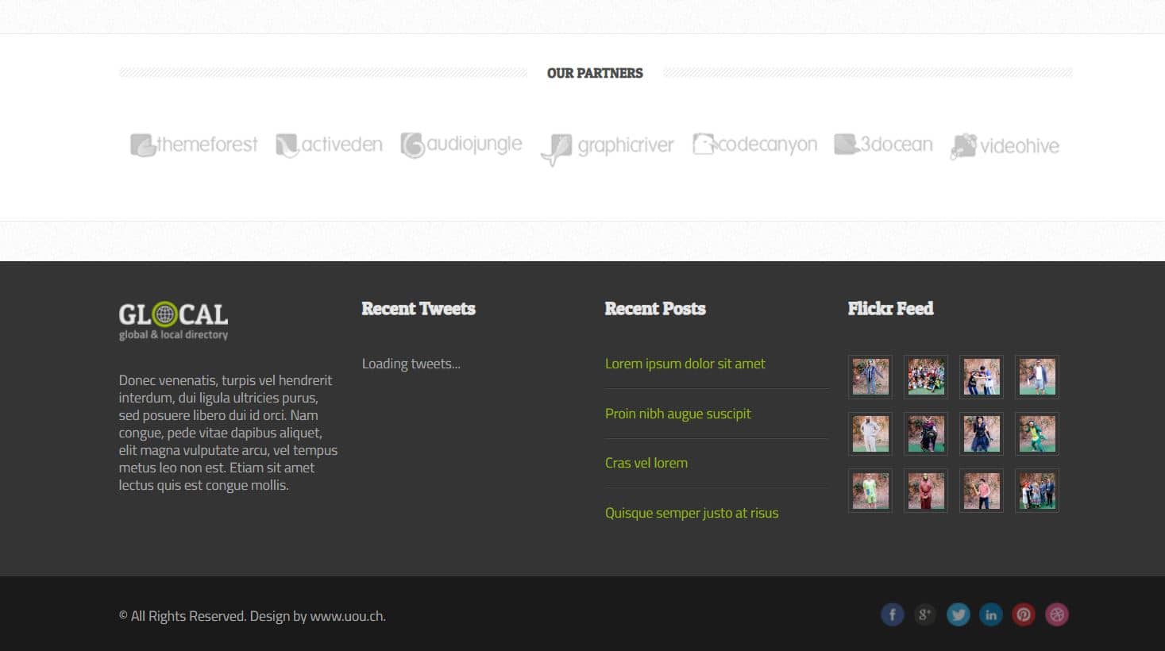The width and height of the screenshot is (1165, 651).
Task: Click the Facebook social icon
Action: tap(892, 614)
